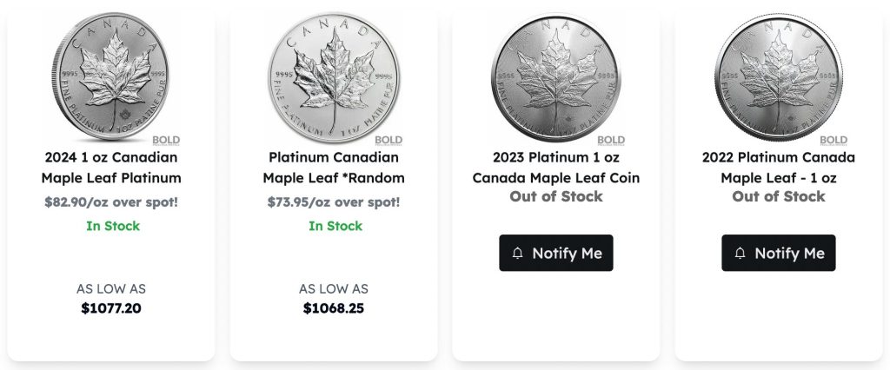This screenshot has width=890, height=370.
Task: Click "$73.95/oz over spot!" text
Action: click(x=334, y=202)
